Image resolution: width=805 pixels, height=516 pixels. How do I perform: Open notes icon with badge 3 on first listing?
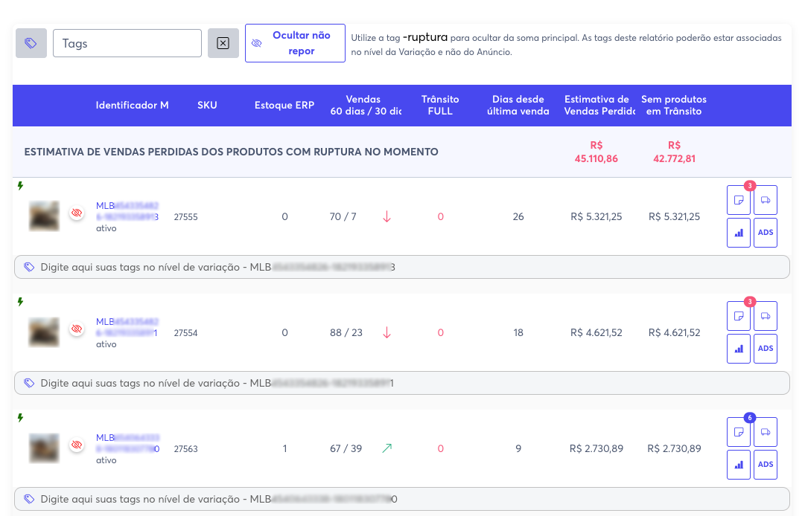click(738, 199)
